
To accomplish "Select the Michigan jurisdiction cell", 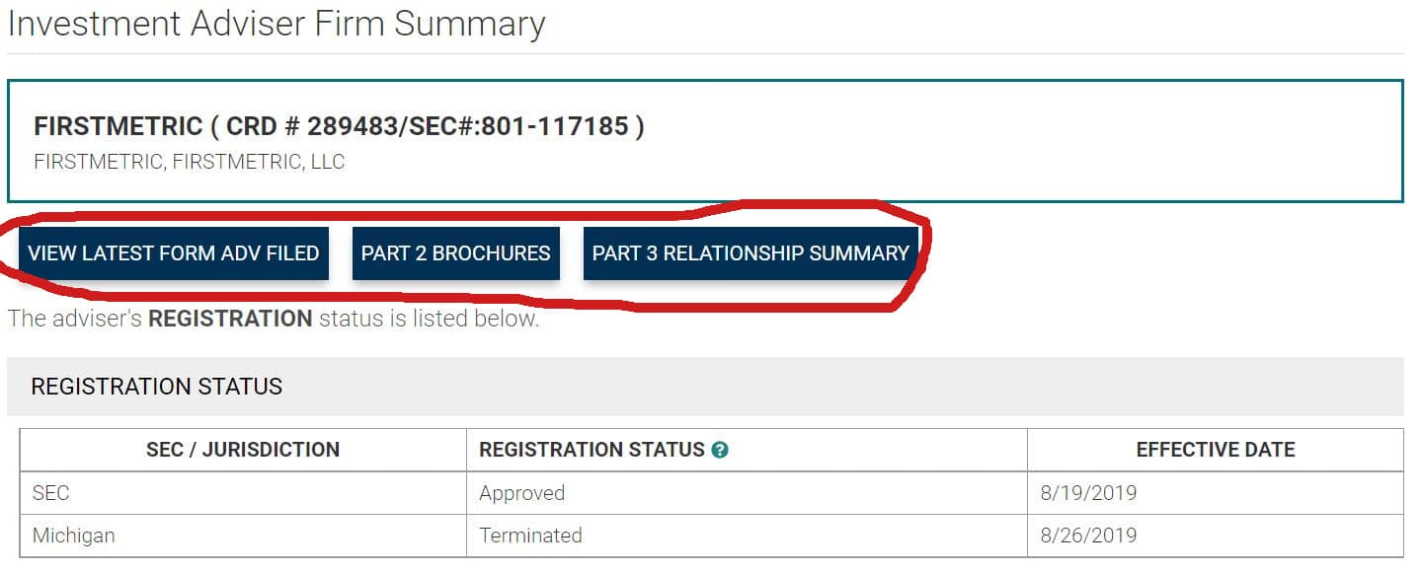I will (x=74, y=536).
